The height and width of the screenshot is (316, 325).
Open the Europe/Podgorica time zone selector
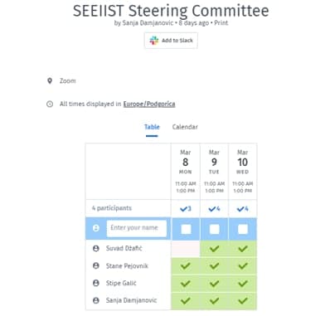[x=149, y=104]
